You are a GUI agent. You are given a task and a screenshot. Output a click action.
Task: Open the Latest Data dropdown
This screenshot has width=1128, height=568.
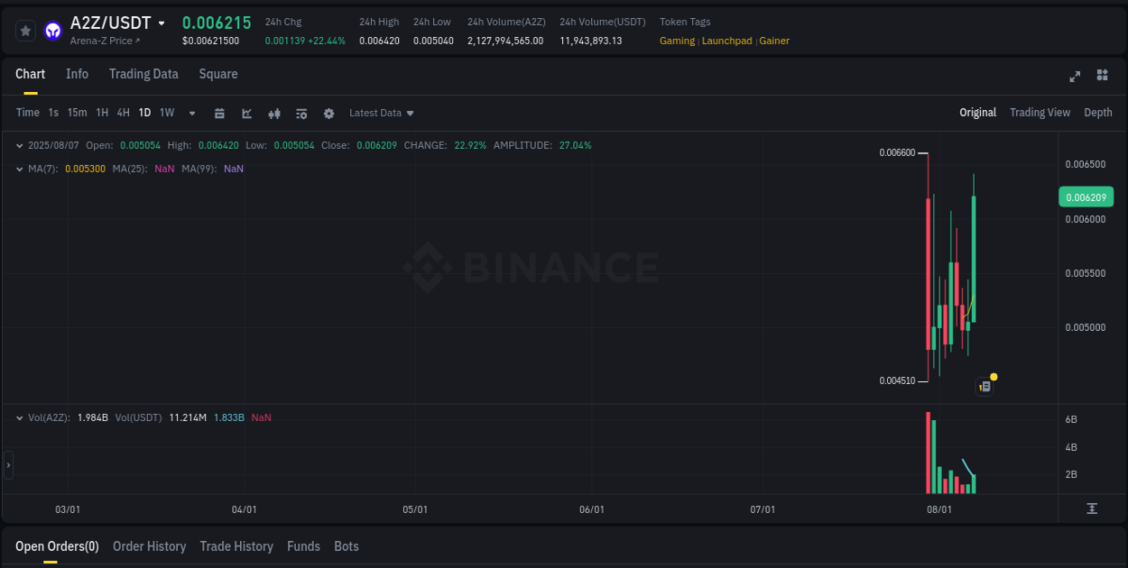[381, 113]
